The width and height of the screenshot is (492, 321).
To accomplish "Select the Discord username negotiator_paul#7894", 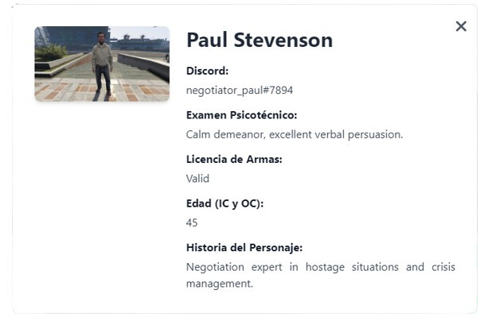I will coord(239,91).
